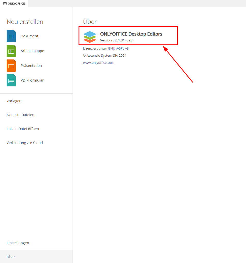
Task: Switch to the ONLYOFFICE main tab
Action: [x=14, y=4]
